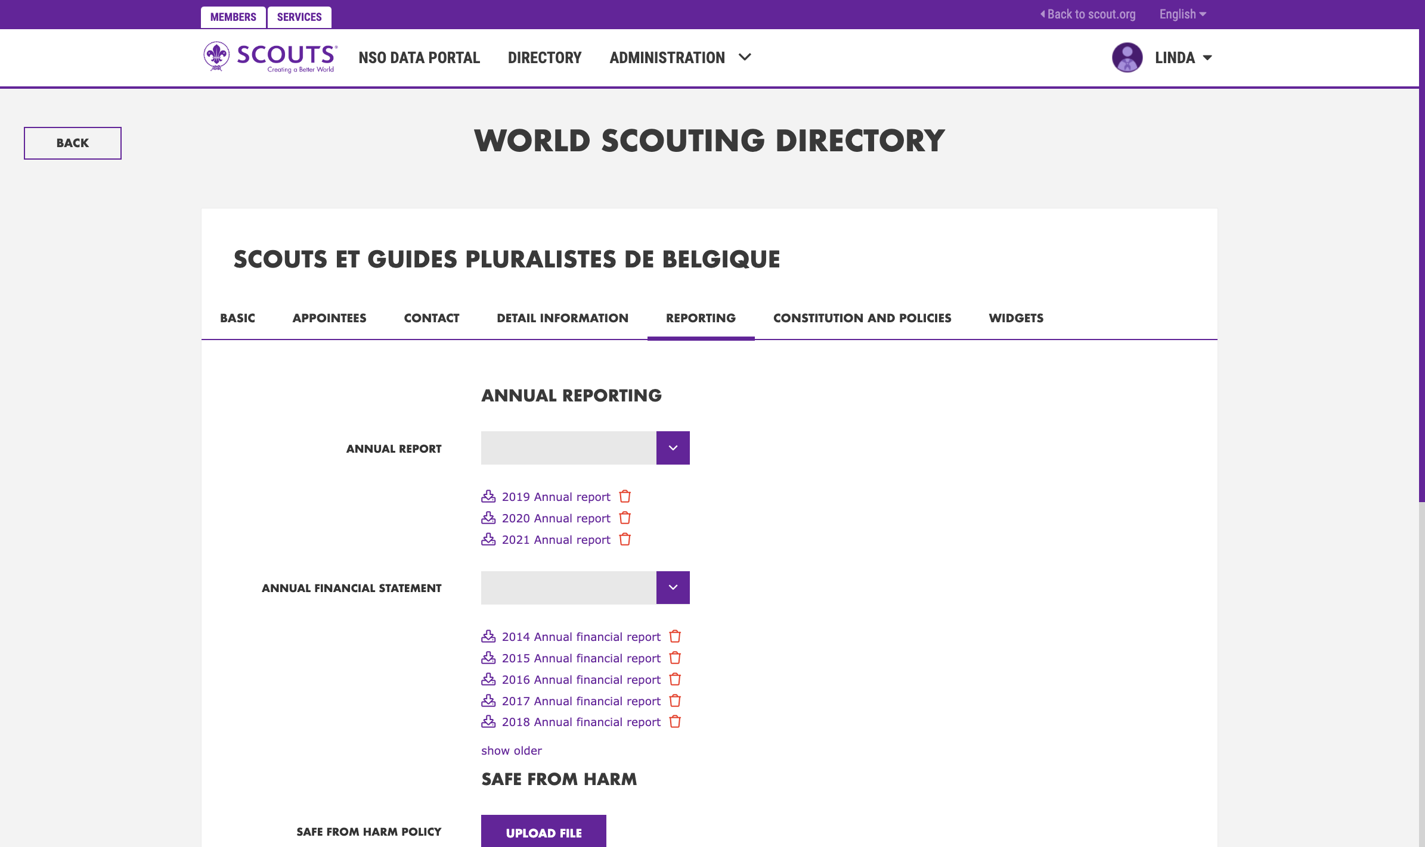This screenshot has height=847, width=1425.
Task: Open the Detail Information tab
Action: [562, 318]
